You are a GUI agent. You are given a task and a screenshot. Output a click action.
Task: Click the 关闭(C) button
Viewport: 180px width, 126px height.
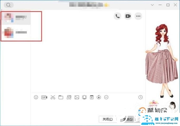pyautogui.click(x=108, y=119)
